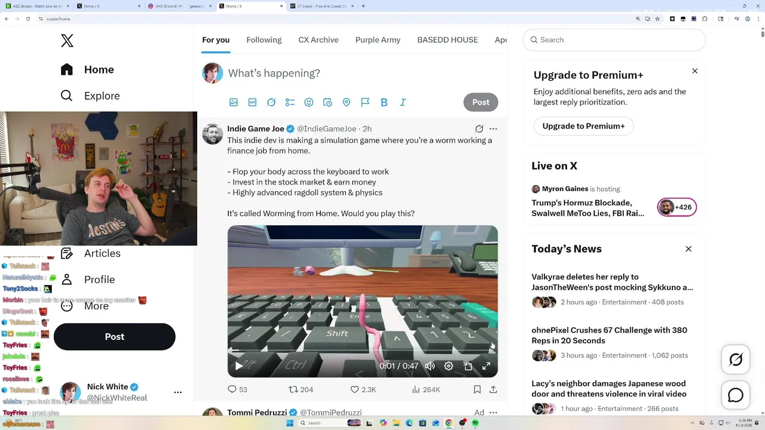Close the Today's News panel
Screen dimensions: 765x430
(688, 249)
